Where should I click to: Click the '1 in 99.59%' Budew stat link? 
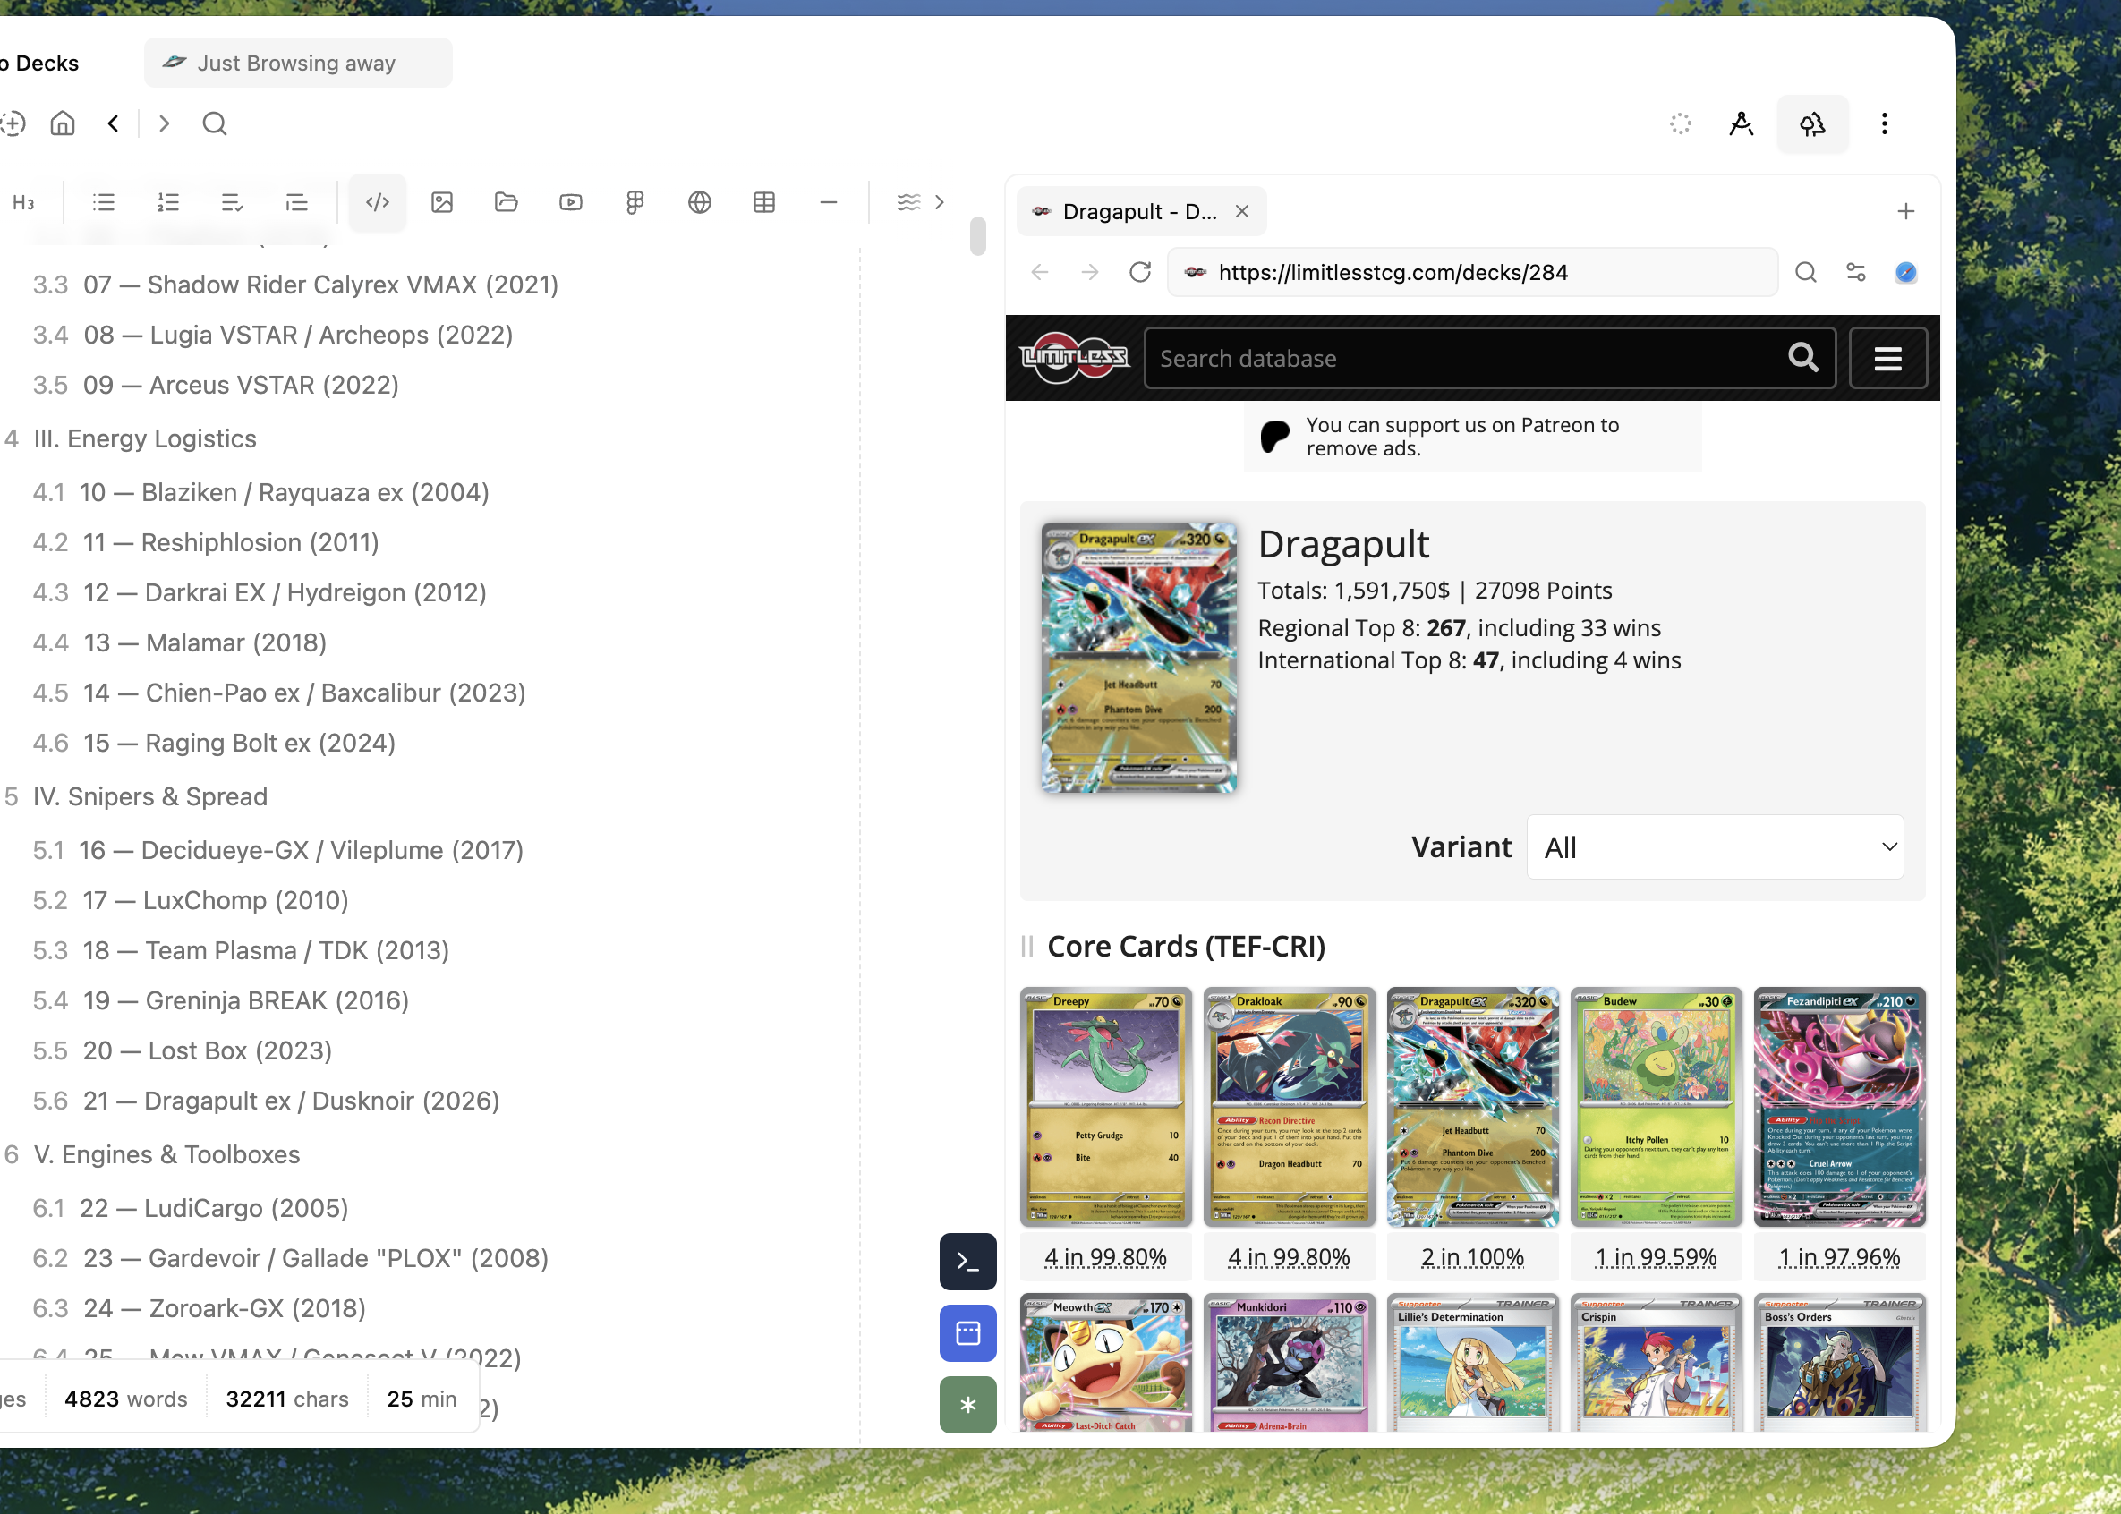point(1656,1257)
